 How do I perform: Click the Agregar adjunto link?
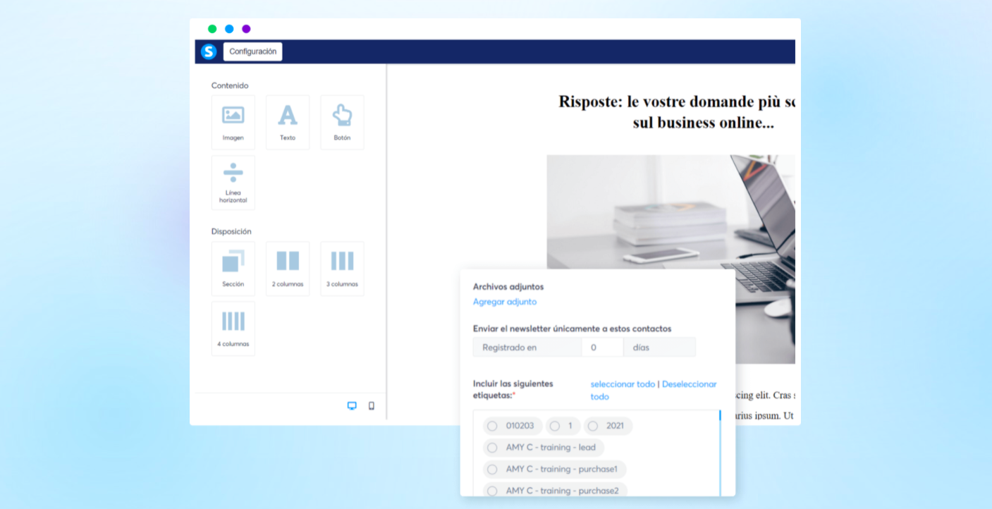[x=504, y=302]
